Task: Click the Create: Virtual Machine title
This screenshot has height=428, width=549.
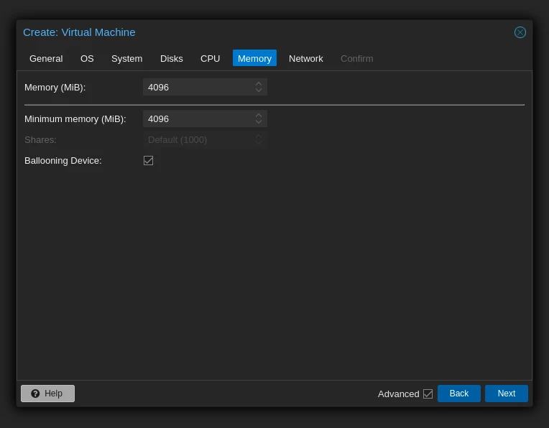Action: click(x=79, y=32)
